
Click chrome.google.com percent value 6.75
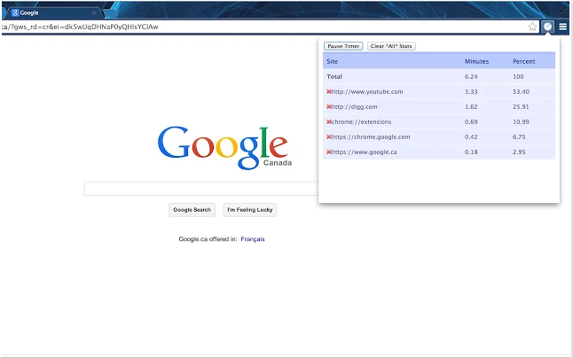click(519, 136)
